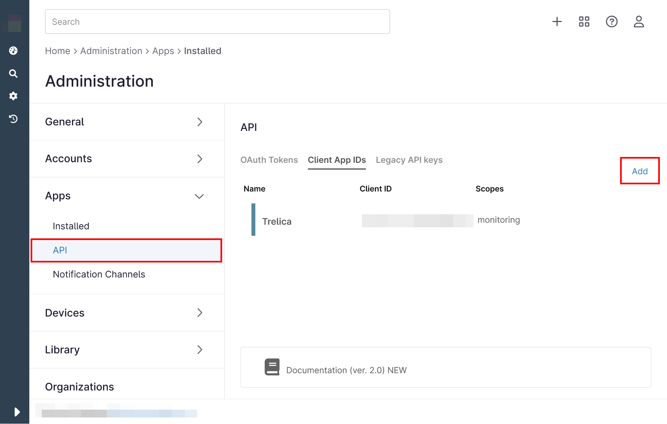This screenshot has width=667, height=424.
Task: Click the monitoring scope text
Action: (x=499, y=220)
